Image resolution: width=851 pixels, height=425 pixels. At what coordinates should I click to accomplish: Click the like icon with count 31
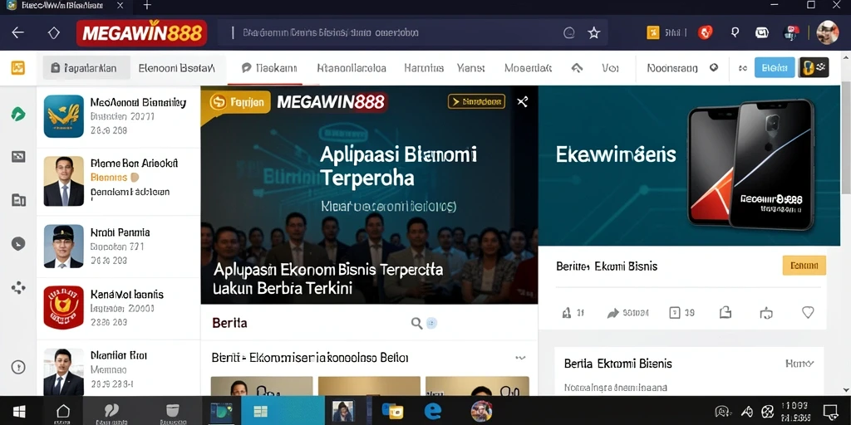click(573, 313)
